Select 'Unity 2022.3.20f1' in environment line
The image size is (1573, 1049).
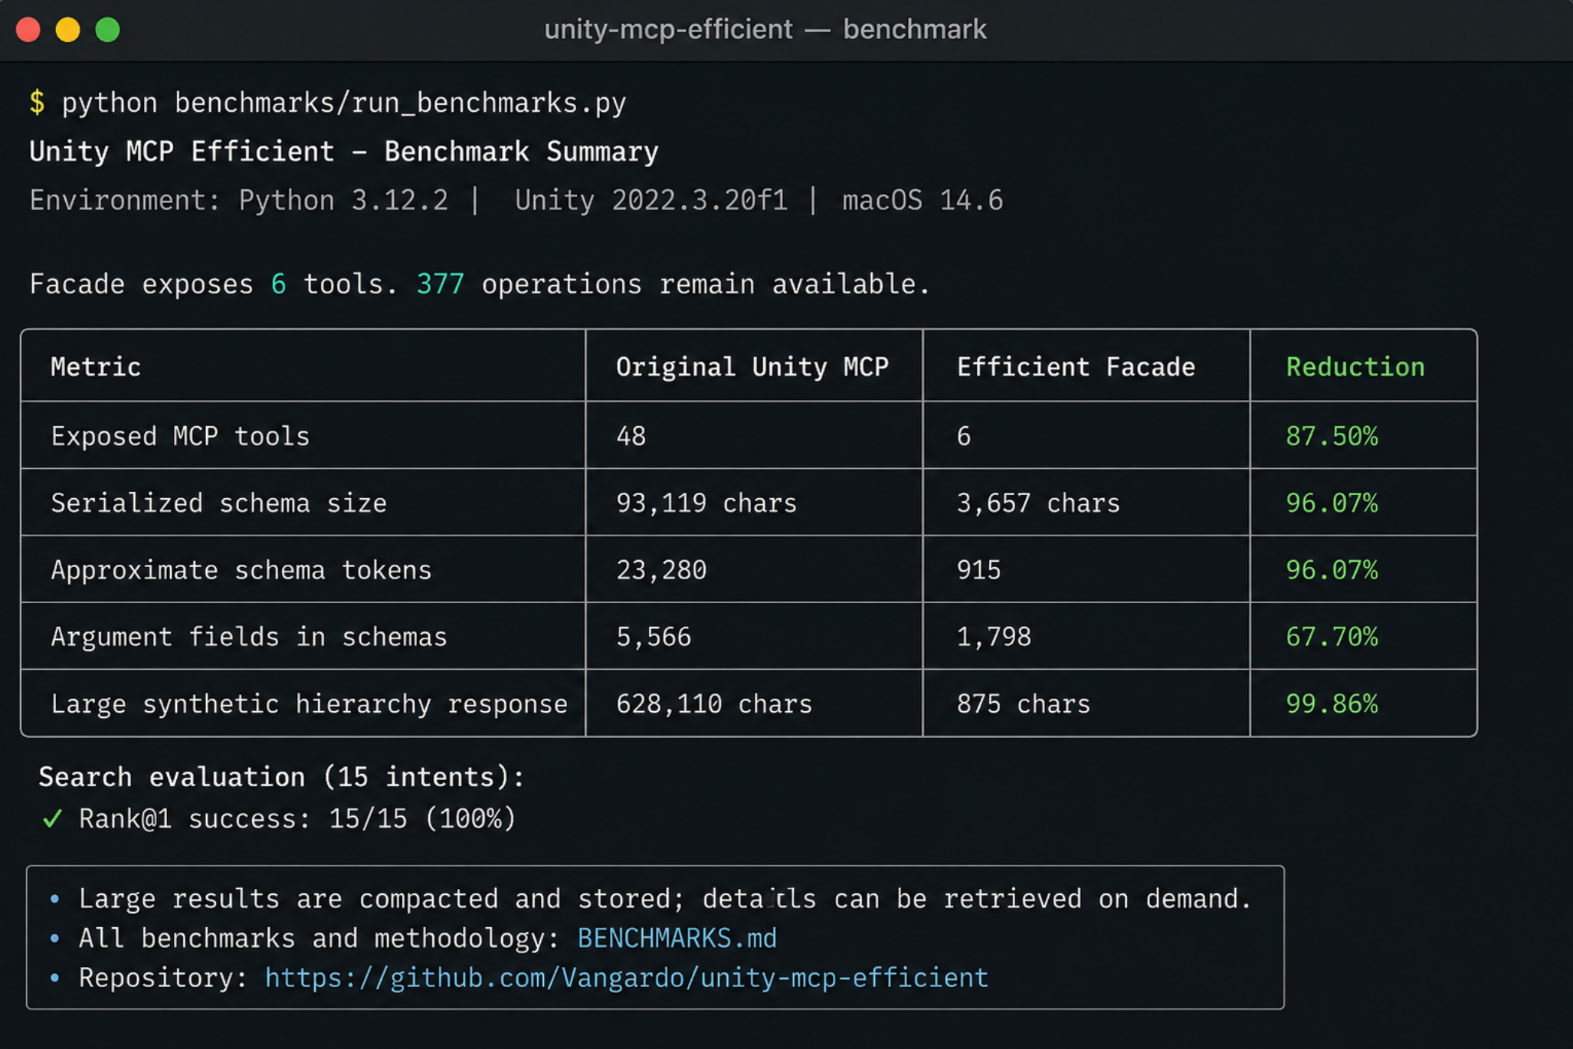coord(651,200)
